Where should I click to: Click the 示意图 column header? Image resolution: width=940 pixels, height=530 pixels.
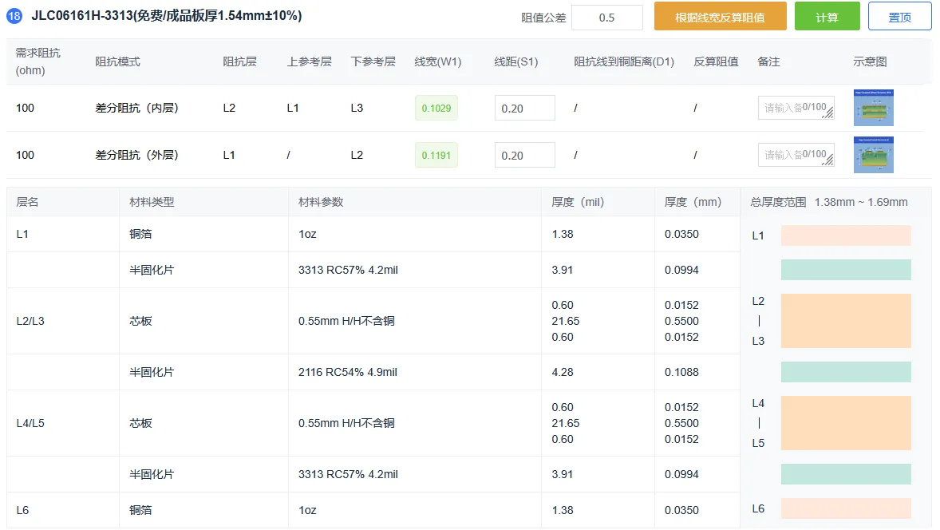(870, 61)
